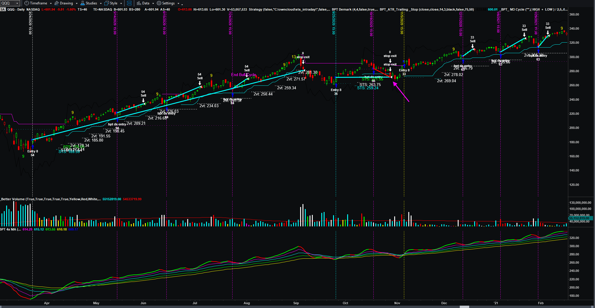Click the Data bar-chart icon
The image size is (595, 308).
point(139,3)
